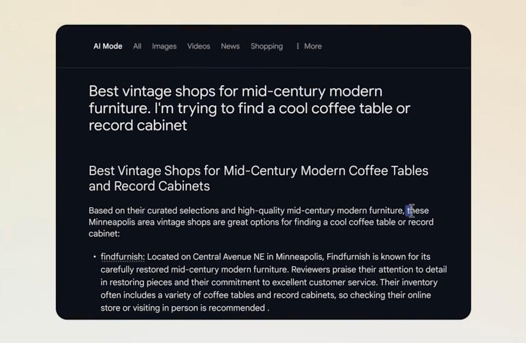This screenshot has width=526, height=343.
Task: Click the highlighted word 'these' in the paragraph
Action: pos(417,211)
